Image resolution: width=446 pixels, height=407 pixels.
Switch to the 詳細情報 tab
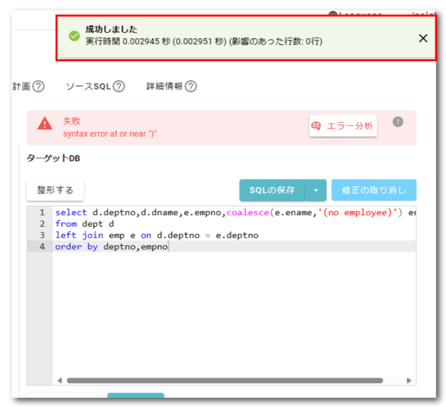tap(164, 86)
